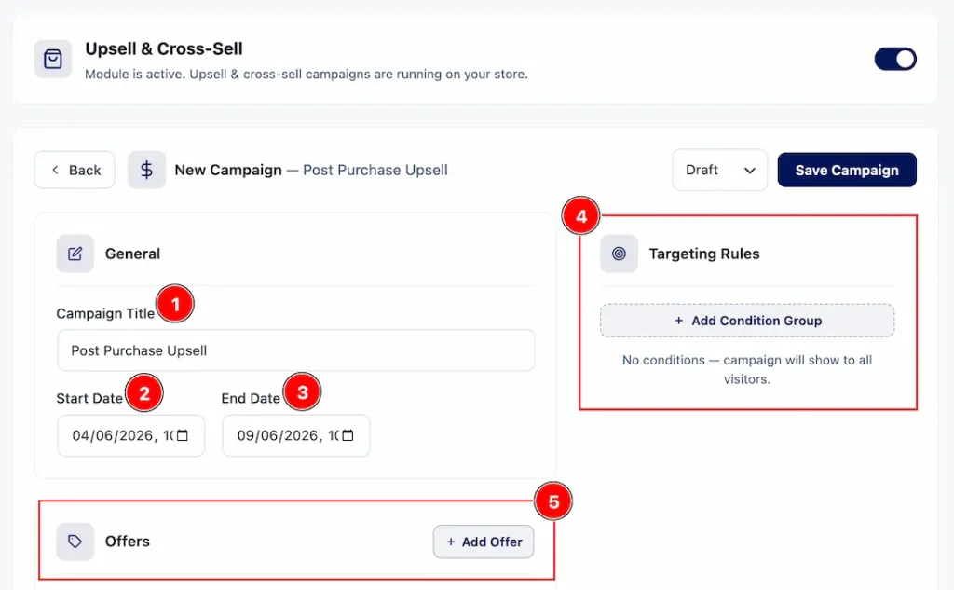Image resolution: width=954 pixels, height=590 pixels.
Task: Click the New Campaign heading text
Action: coord(228,170)
